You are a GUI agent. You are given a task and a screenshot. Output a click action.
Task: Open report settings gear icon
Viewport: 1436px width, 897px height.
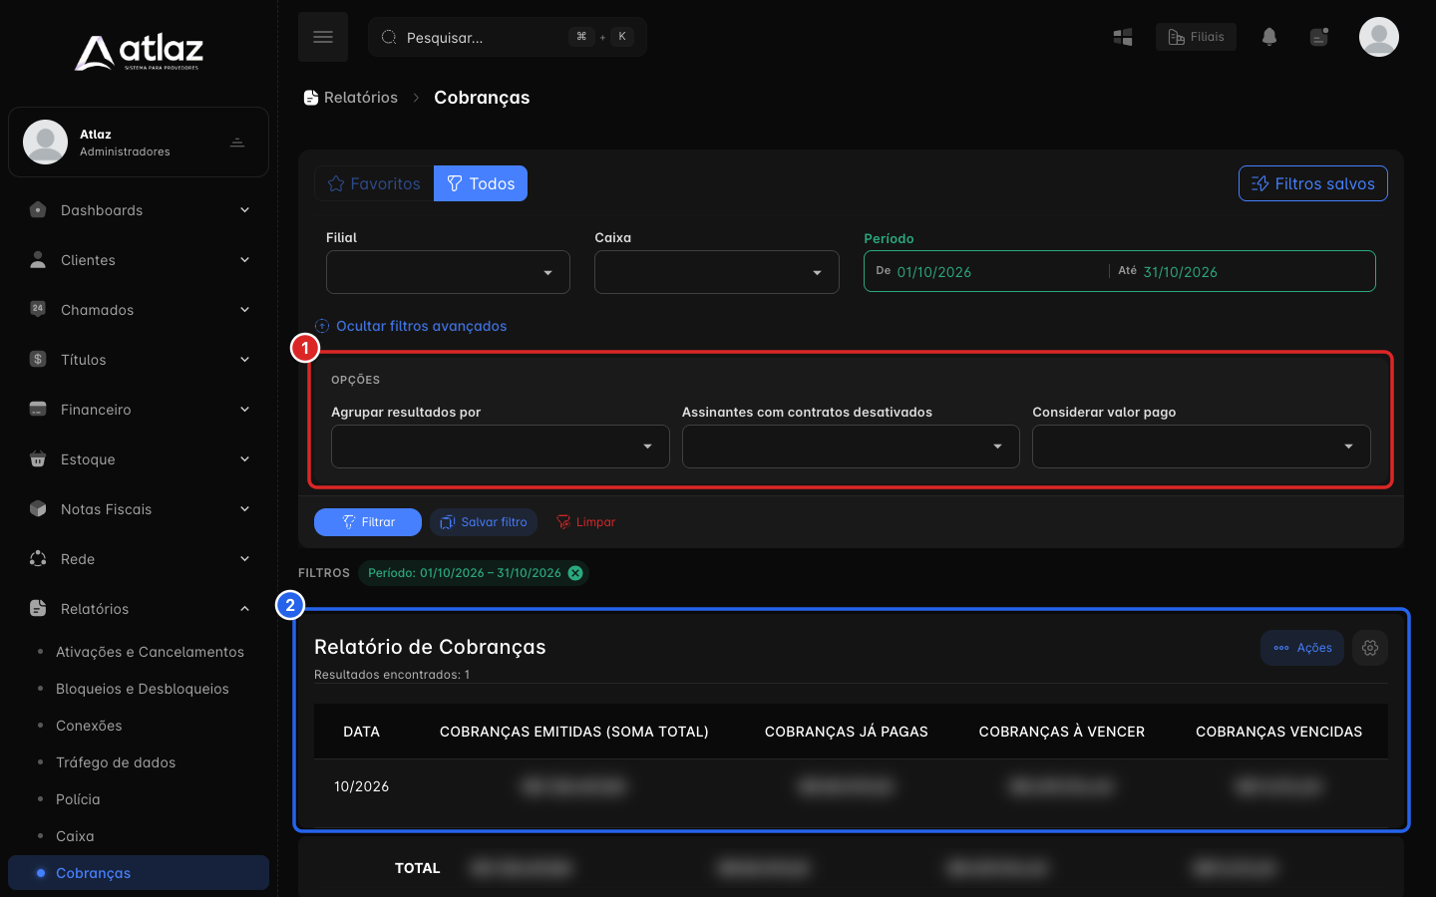click(1370, 648)
